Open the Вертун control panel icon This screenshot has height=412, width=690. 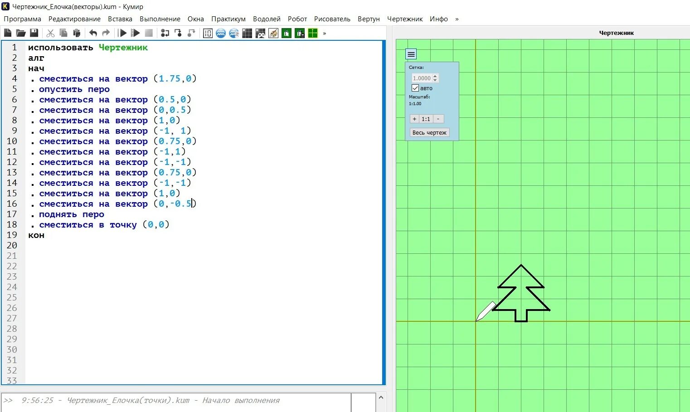300,33
